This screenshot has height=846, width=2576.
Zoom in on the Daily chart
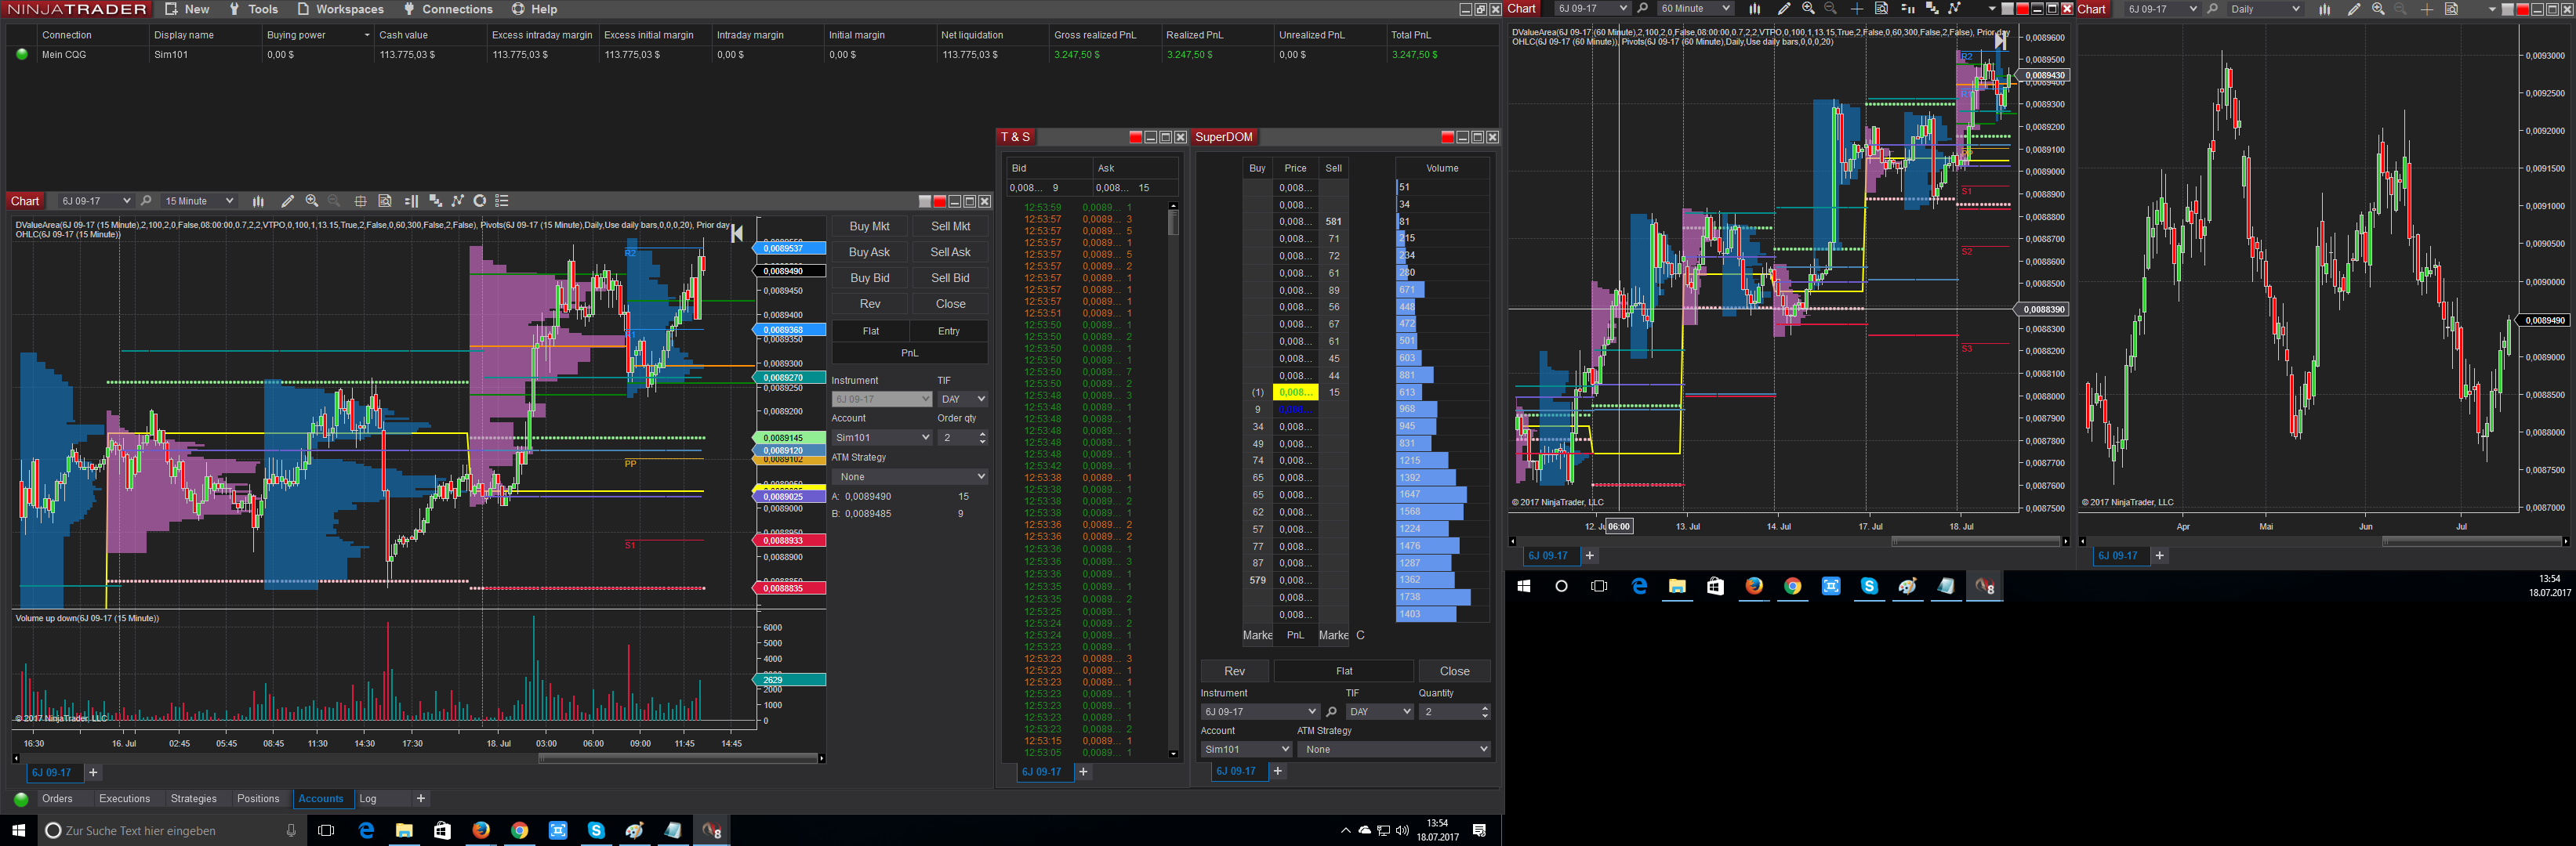pos(2378,9)
